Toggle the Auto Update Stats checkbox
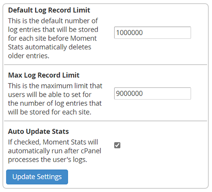The image size is (212, 192). (x=117, y=145)
